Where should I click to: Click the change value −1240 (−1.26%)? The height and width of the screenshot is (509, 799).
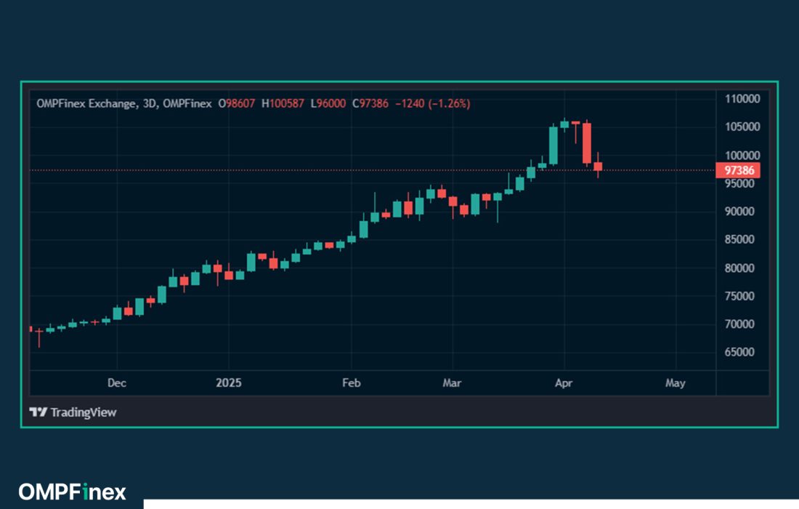tap(432, 104)
